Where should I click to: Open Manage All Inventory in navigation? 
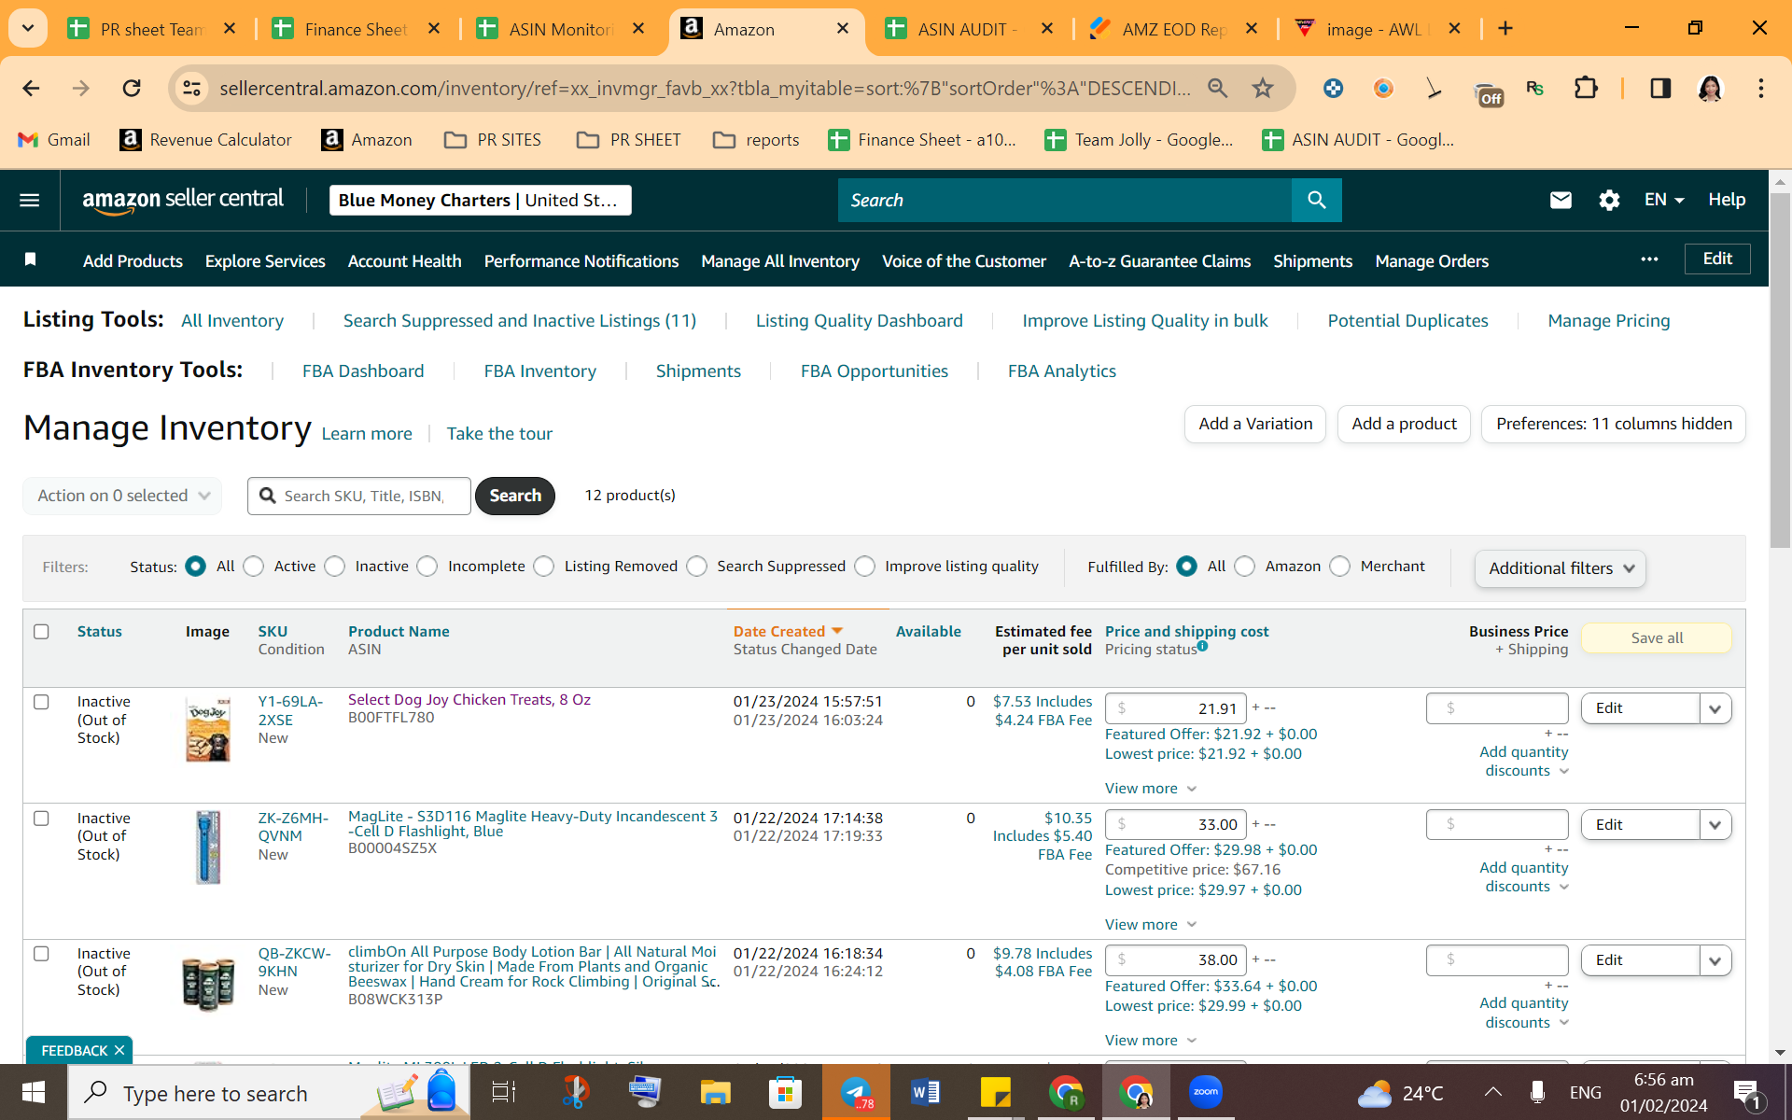[x=780, y=261]
